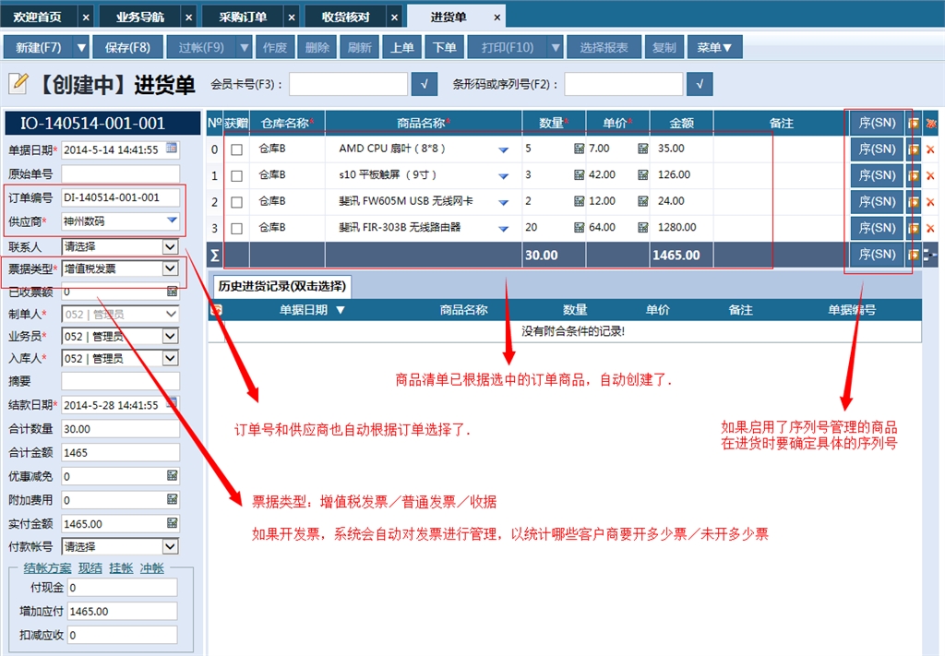Check the 获赠 checkbox for AMD CPU row
The height and width of the screenshot is (656, 945).
click(x=235, y=149)
